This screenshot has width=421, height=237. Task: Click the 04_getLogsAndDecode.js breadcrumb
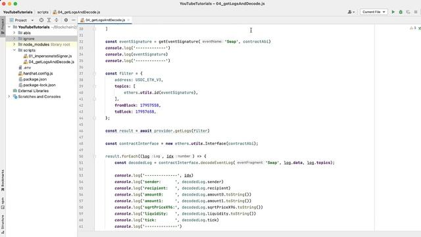(x=76, y=12)
